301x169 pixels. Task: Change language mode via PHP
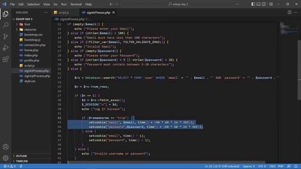tap(281, 166)
